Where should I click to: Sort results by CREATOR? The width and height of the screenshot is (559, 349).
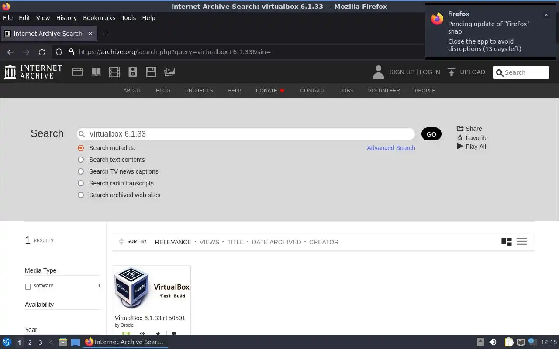pyautogui.click(x=324, y=242)
